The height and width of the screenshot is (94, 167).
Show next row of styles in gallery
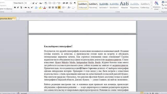(152, 5)
